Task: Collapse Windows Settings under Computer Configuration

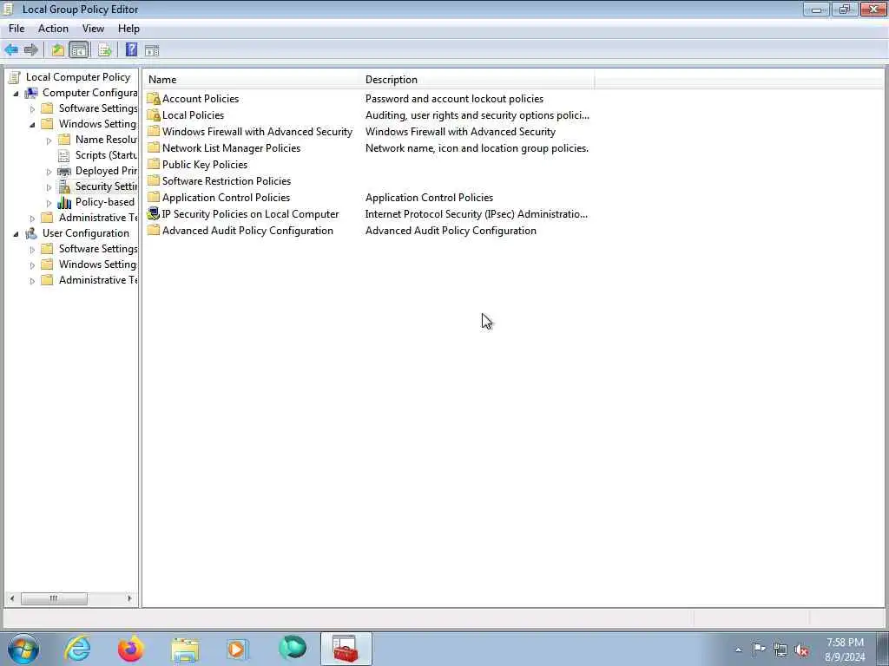Action: (32, 125)
